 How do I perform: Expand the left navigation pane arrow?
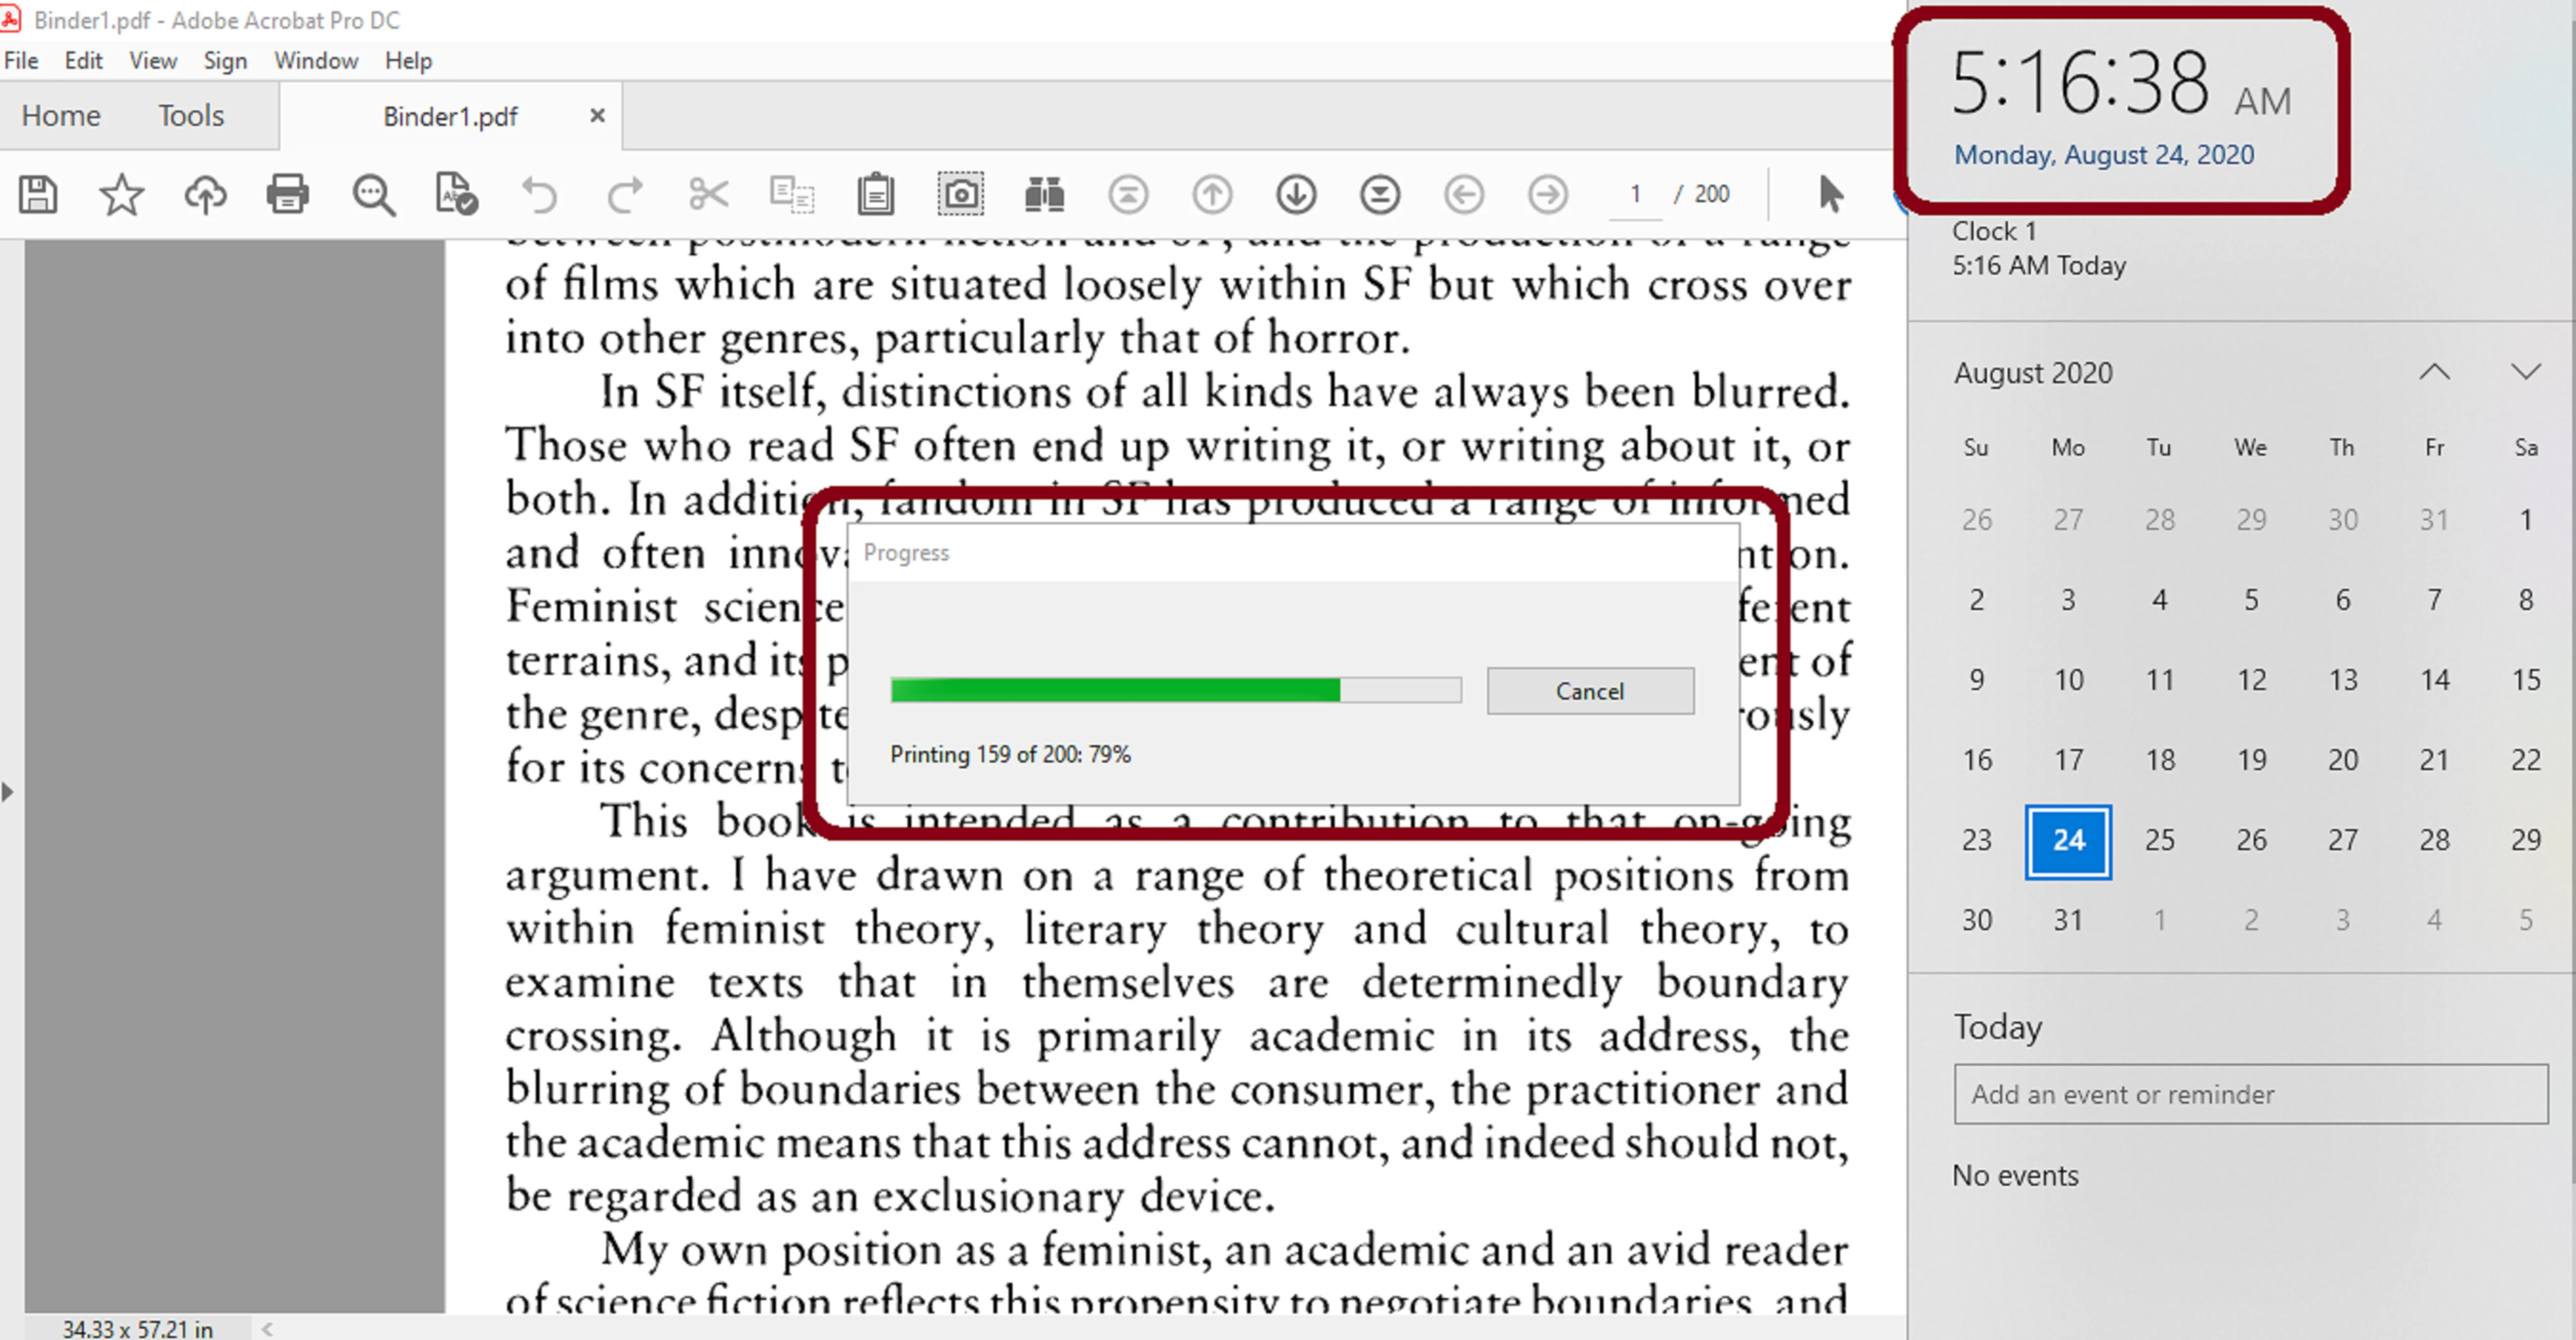coord(8,792)
